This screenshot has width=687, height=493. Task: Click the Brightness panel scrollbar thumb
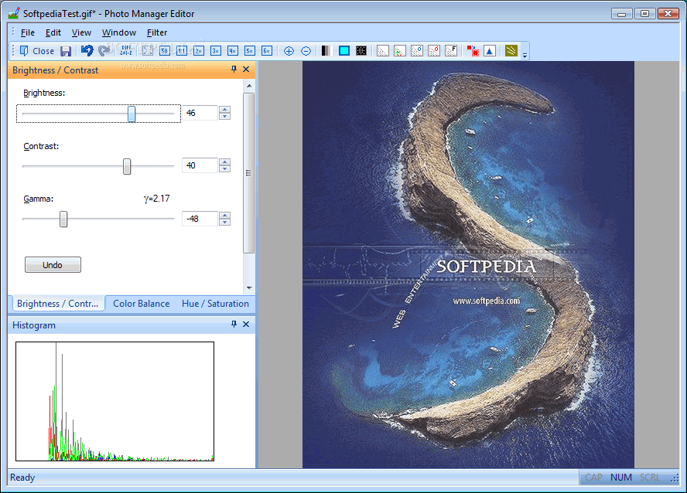tap(249, 173)
